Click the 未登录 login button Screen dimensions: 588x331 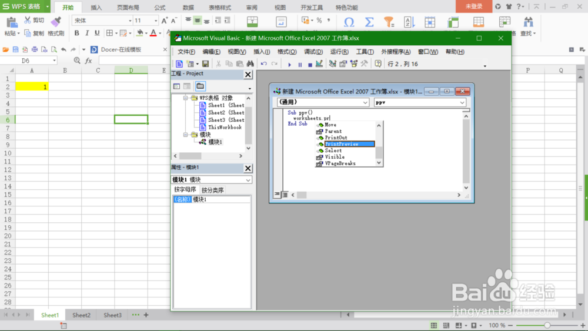[473, 6]
